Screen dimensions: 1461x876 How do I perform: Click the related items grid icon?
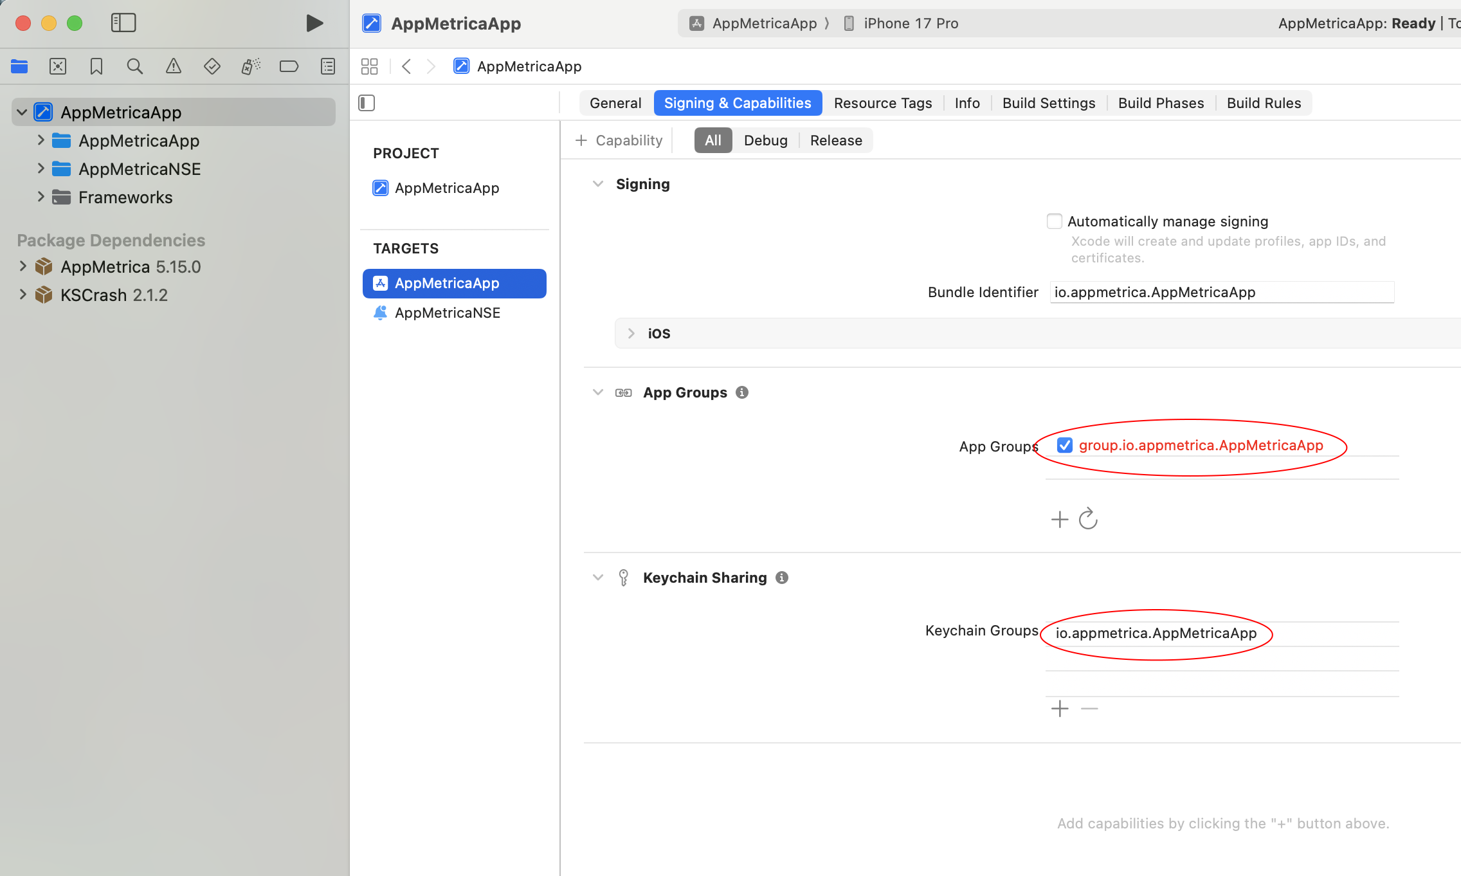click(x=369, y=66)
